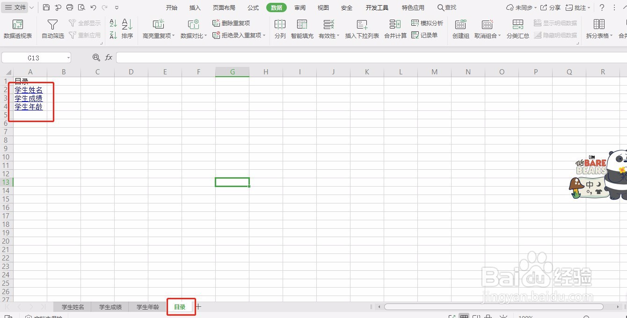Open 数据对比 dropdown
627x318 pixels.
coord(194,29)
